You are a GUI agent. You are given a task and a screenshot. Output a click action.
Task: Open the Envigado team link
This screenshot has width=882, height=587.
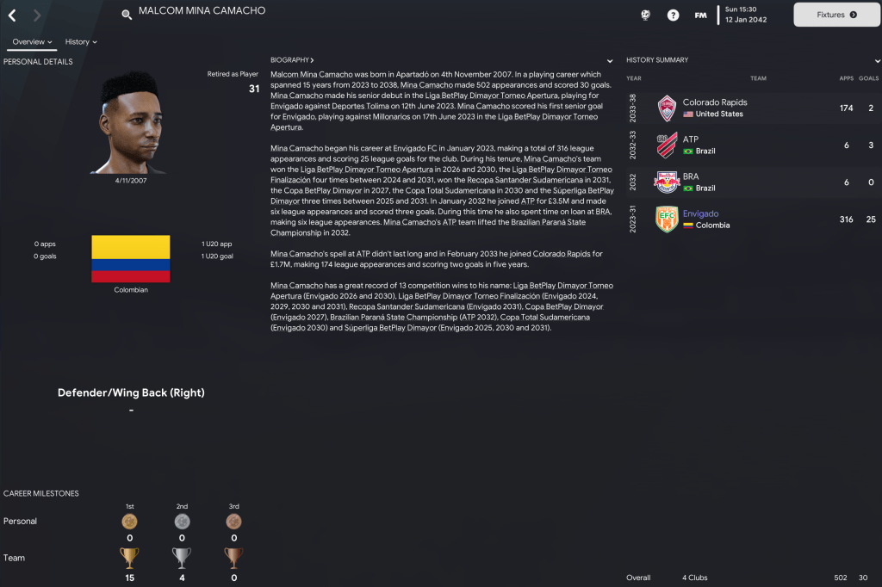[x=700, y=213]
